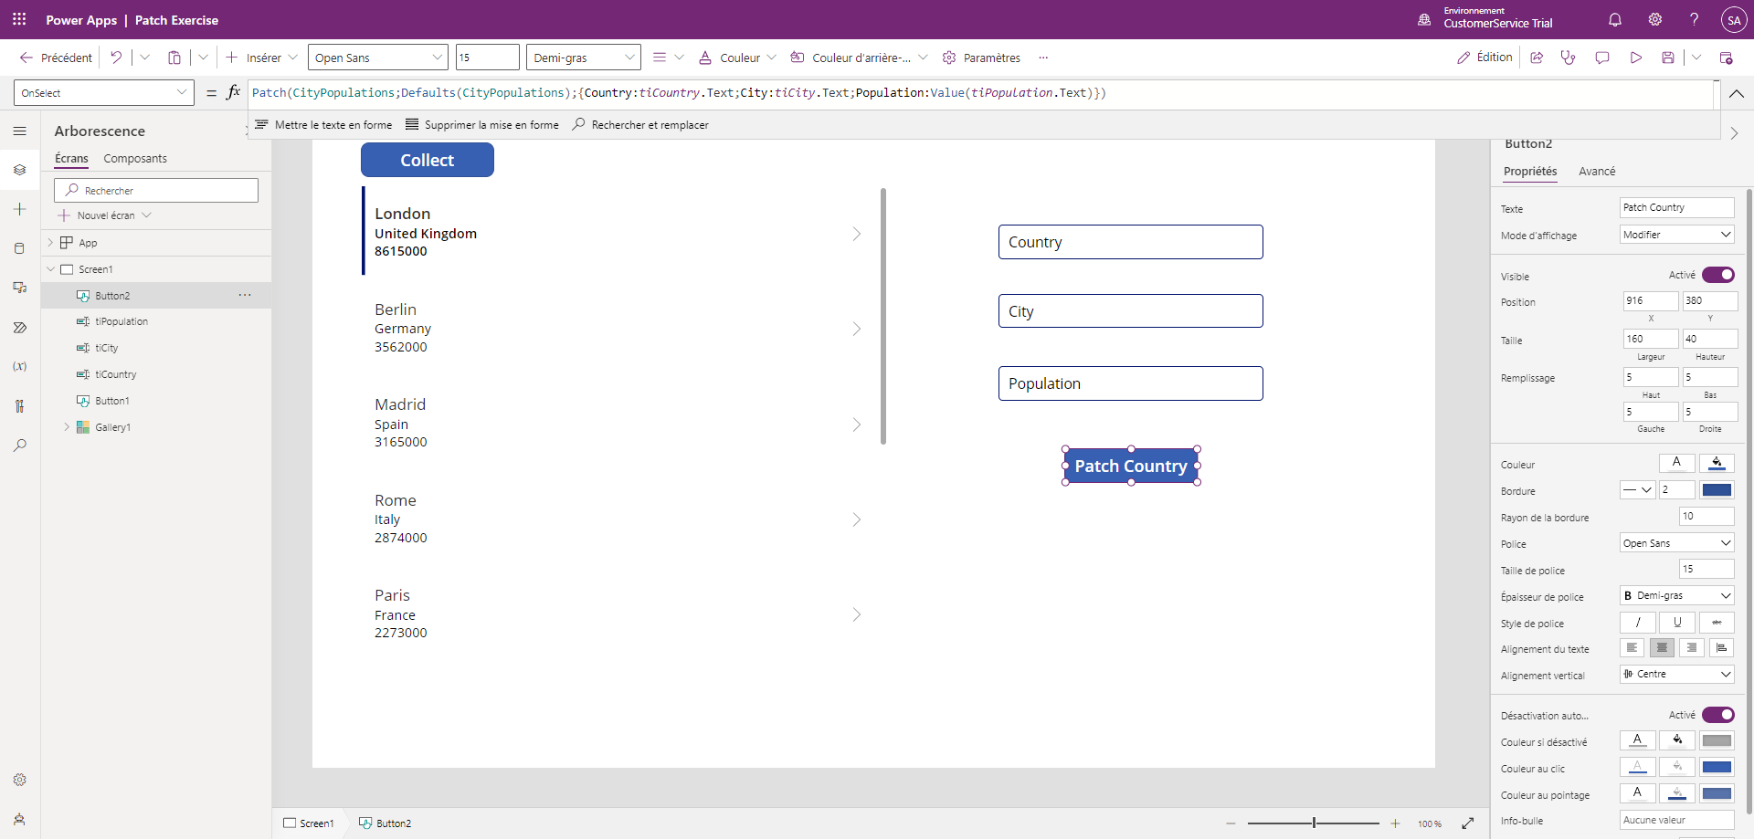Open the Media icon in sidebar

click(x=19, y=288)
